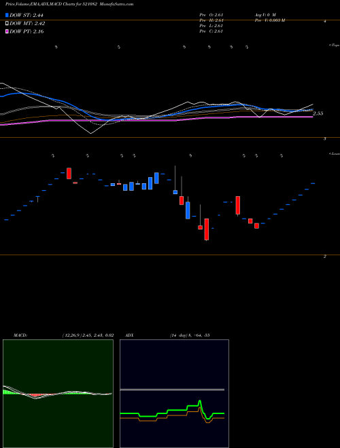Click the magenta DOW PT legend swatch
340x448 pixels.
click(7, 31)
